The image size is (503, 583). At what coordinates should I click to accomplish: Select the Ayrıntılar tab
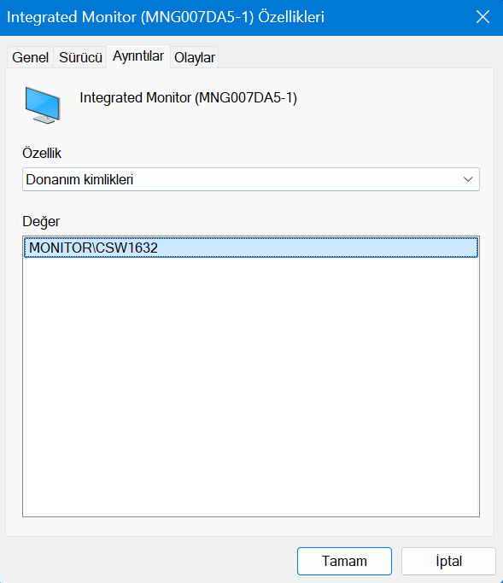tap(138, 56)
